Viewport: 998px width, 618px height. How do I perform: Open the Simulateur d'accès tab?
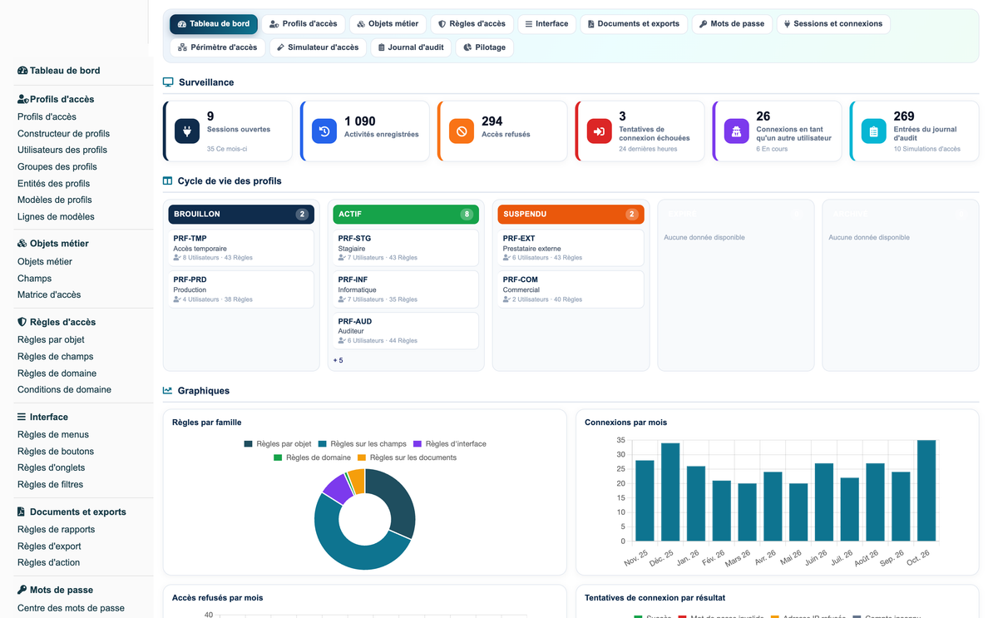pyautogui.click(x=318, y=47)
